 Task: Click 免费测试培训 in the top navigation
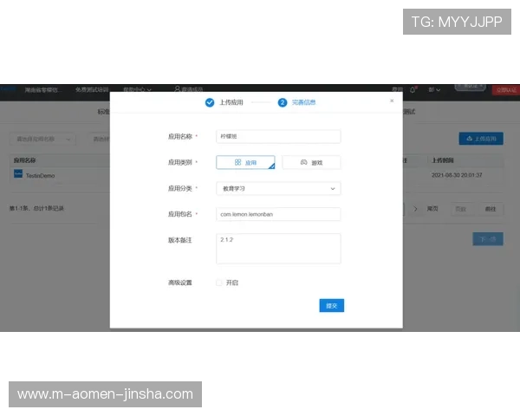[x=92, y=88]
